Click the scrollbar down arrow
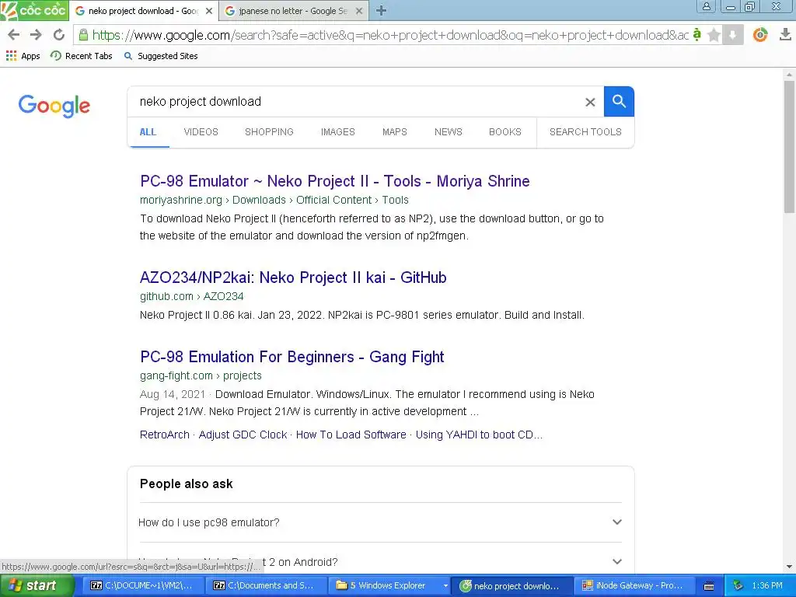 click(789, 567)
